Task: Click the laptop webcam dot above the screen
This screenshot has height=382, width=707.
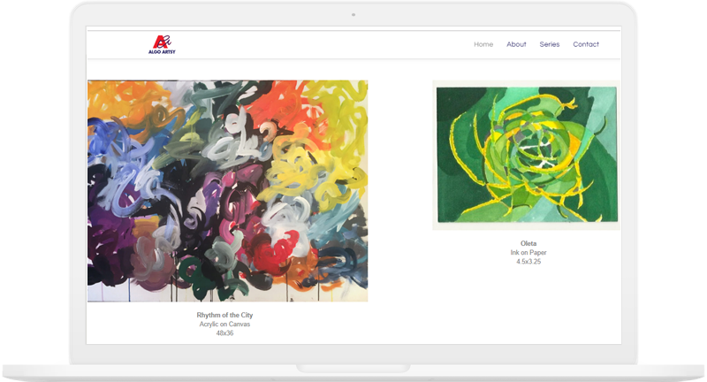Action: coord(353,14)
